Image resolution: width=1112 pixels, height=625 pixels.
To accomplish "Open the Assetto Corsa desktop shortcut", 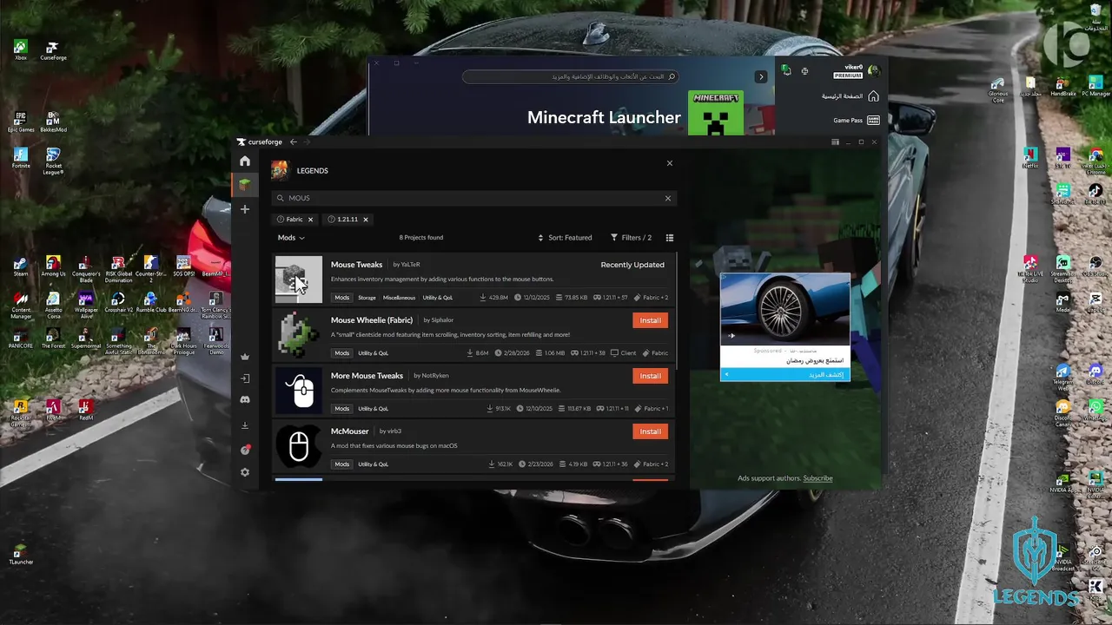I will [53, 305].
